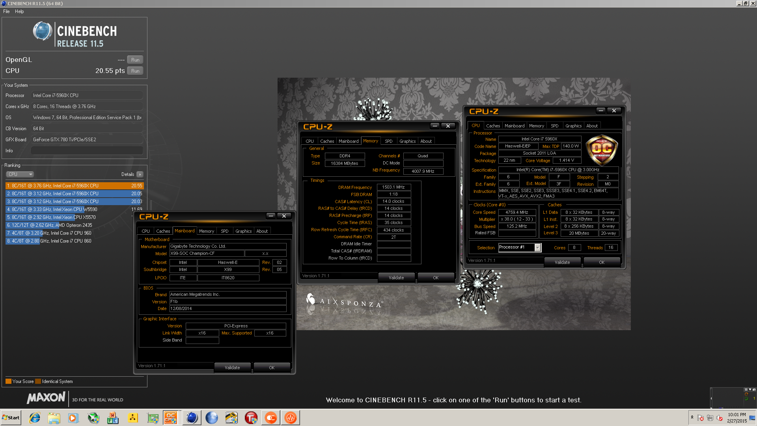Click the Gigabyte OC motherboard badge logo

(602, 150)
